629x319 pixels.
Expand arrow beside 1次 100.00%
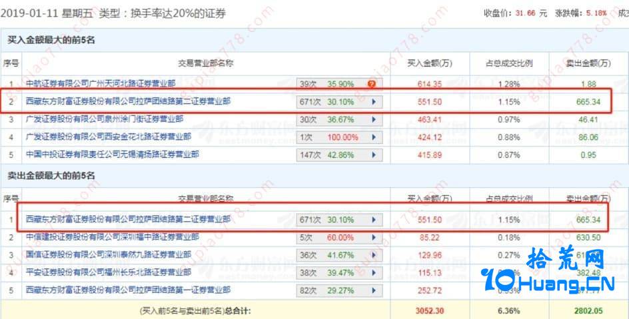[374, 137]
